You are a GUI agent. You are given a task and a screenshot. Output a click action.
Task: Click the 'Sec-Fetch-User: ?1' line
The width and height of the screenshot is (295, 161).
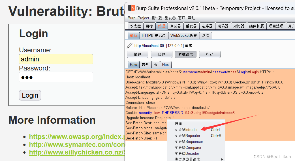pos(141,138)
